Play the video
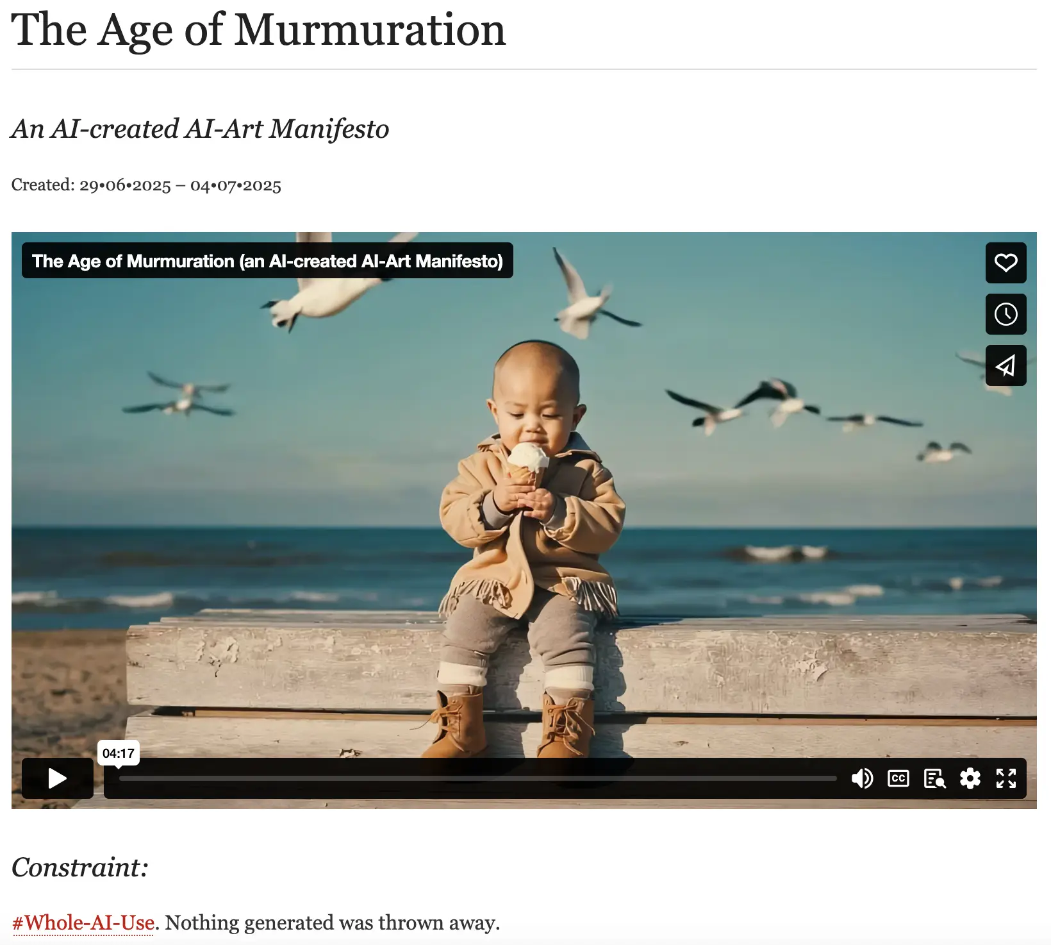The image size is (1051, 945). click(x=58, y=778)
